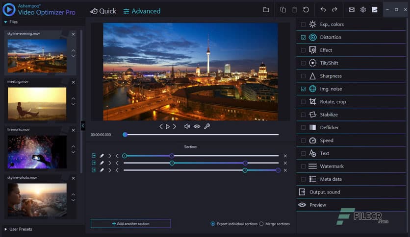The height and width of the screenshot is (237, 410).
Task: Click the paste settings icon
Action: pos(294,10)
